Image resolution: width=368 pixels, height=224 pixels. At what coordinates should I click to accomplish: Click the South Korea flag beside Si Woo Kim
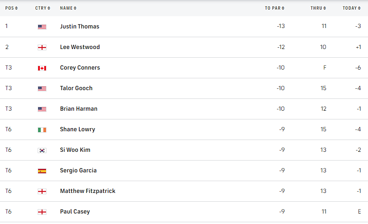tap(42, 150)
